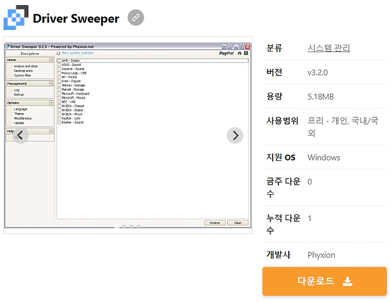
Task: Copy the link using the chain icon
Action: click(x=136, y=17)
